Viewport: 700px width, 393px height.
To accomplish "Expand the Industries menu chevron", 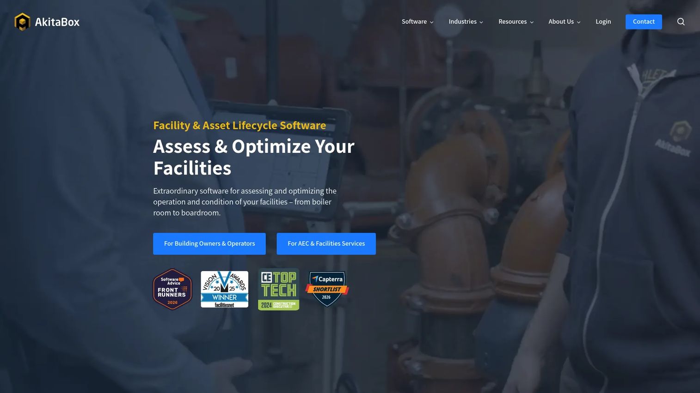I will pyautogui.click(x=481, y=22).
